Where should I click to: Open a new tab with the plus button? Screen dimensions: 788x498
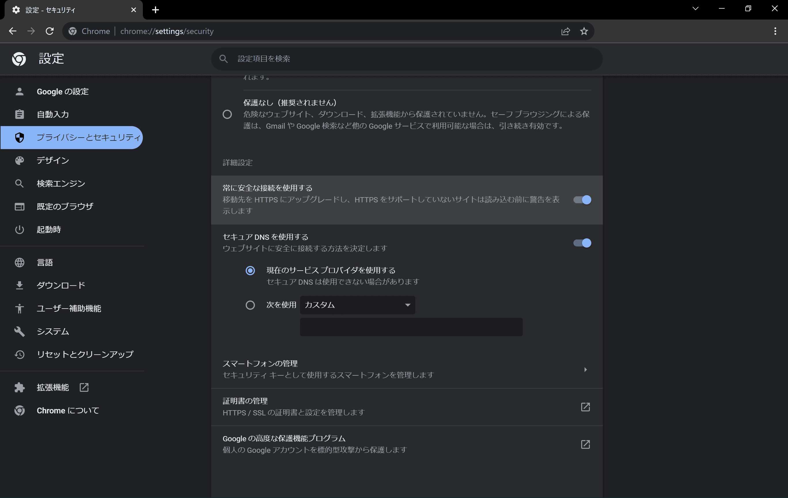coord(156,10)
